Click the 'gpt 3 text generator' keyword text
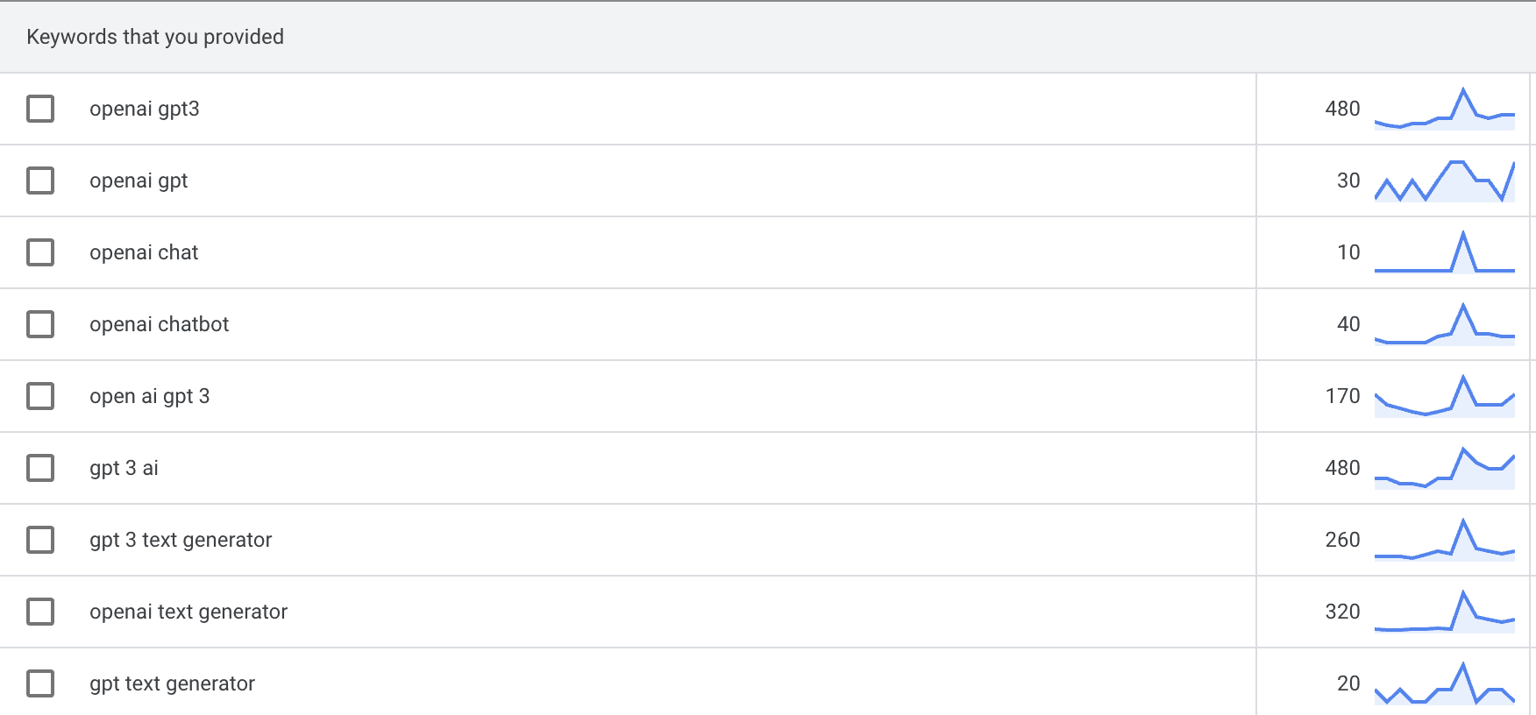Screen dimensions: 1536x715 tap(181, 540)
